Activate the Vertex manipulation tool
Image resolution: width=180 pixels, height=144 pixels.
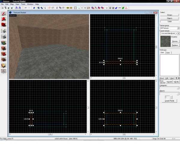pos(4,71)
